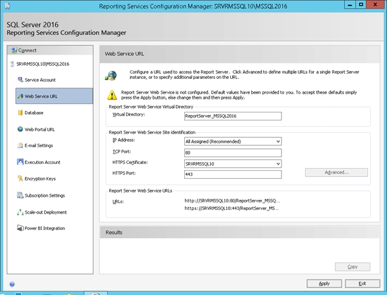The width and height of the screenshot is (387, 295).
Task: Click the Virtual Directory text field
Action: coord(233,116)
